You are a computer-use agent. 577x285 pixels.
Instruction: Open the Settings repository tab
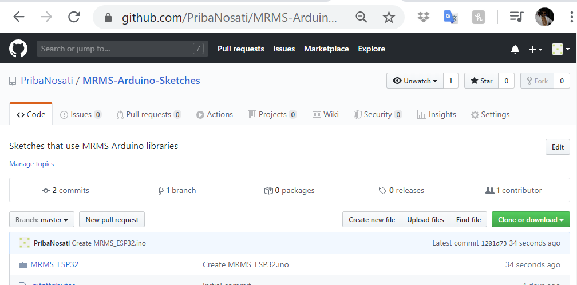[490, 114]
